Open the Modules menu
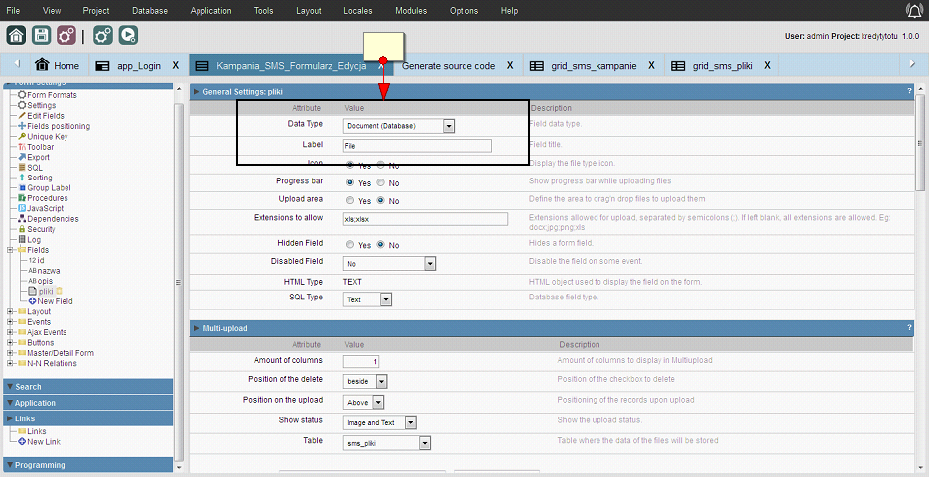 coord(411,11)
